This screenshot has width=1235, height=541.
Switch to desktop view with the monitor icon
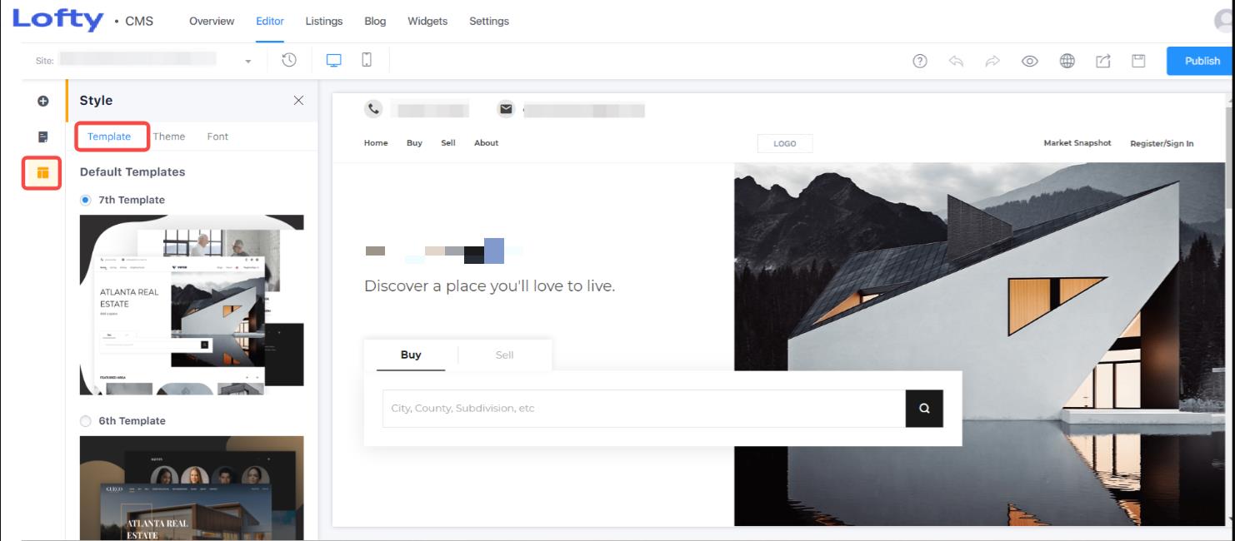click(334, 60)
